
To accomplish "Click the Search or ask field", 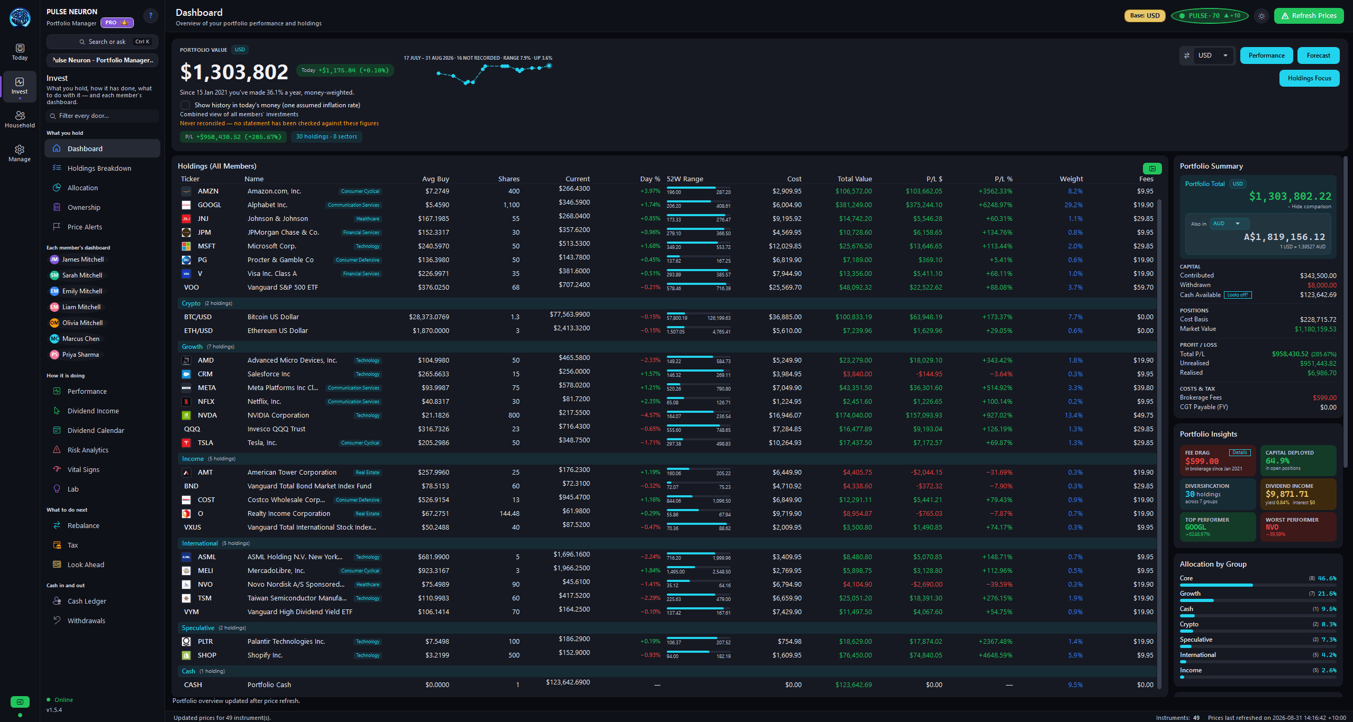I will (103, 42).
